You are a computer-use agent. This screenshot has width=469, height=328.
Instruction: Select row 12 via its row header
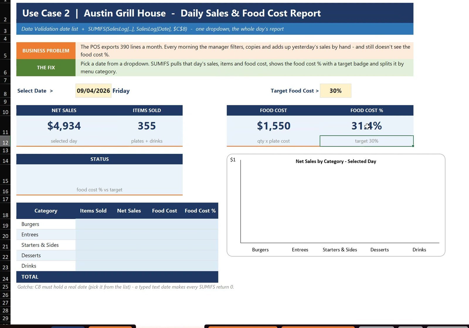5,141
